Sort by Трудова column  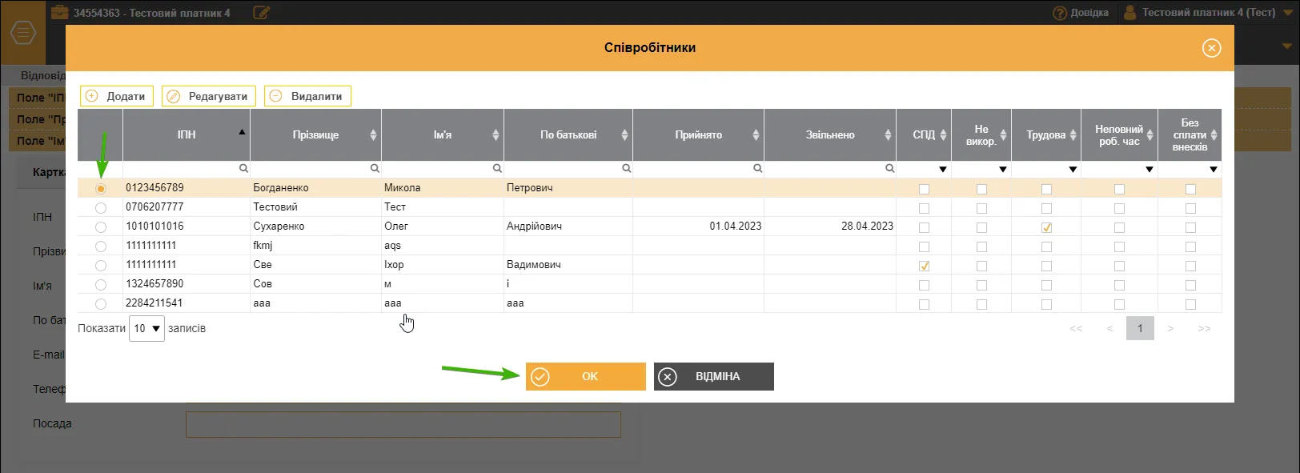click(1073, 135)
